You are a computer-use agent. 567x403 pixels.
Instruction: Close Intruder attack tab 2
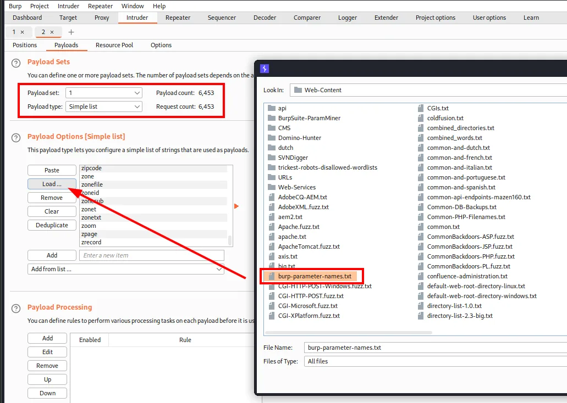(x=52, y=32)
